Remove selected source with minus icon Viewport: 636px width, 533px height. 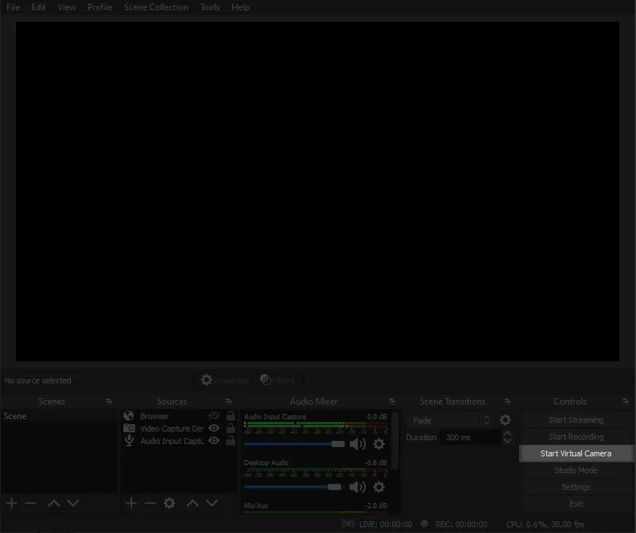150,503
